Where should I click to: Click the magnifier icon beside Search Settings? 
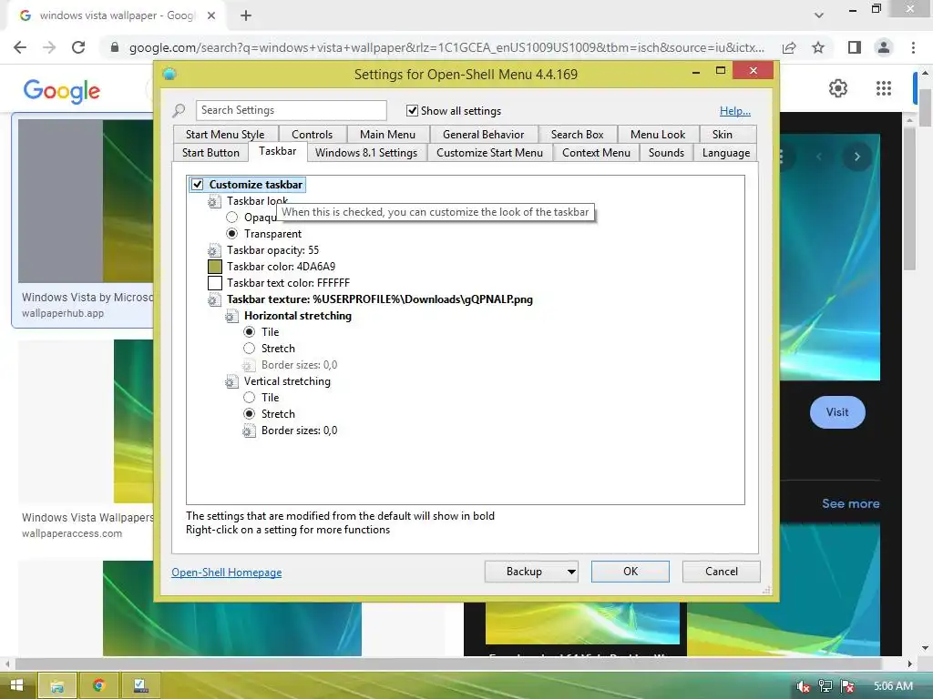point(179,110)
